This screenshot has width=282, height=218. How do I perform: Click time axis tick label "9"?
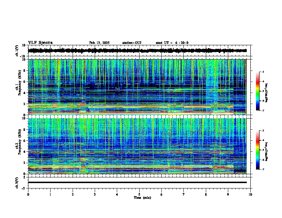click(228, 194)
